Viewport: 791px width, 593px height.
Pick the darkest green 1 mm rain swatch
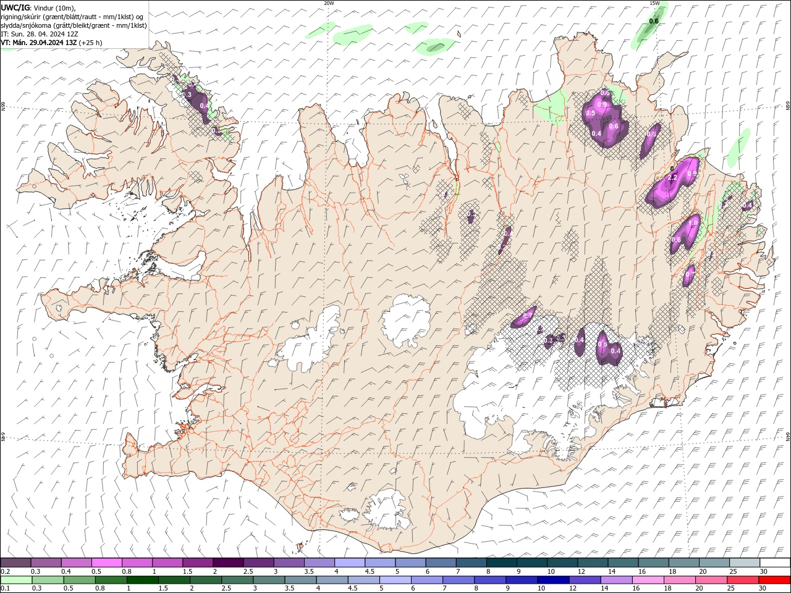point(143,580)
